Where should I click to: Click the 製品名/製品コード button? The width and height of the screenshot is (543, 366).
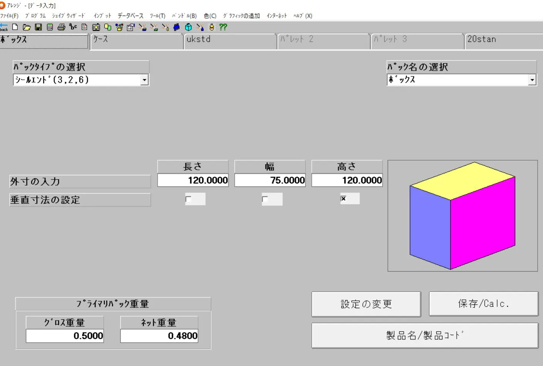(x=424, y=335)
